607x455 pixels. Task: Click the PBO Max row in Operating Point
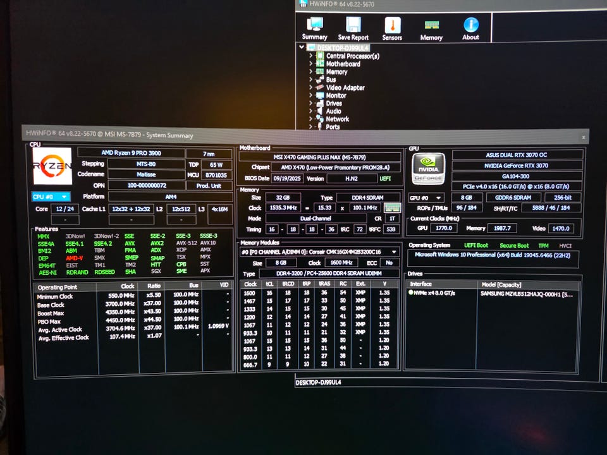(x=134, y=321)
